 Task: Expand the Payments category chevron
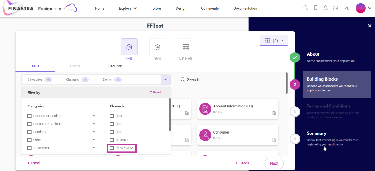94,148
